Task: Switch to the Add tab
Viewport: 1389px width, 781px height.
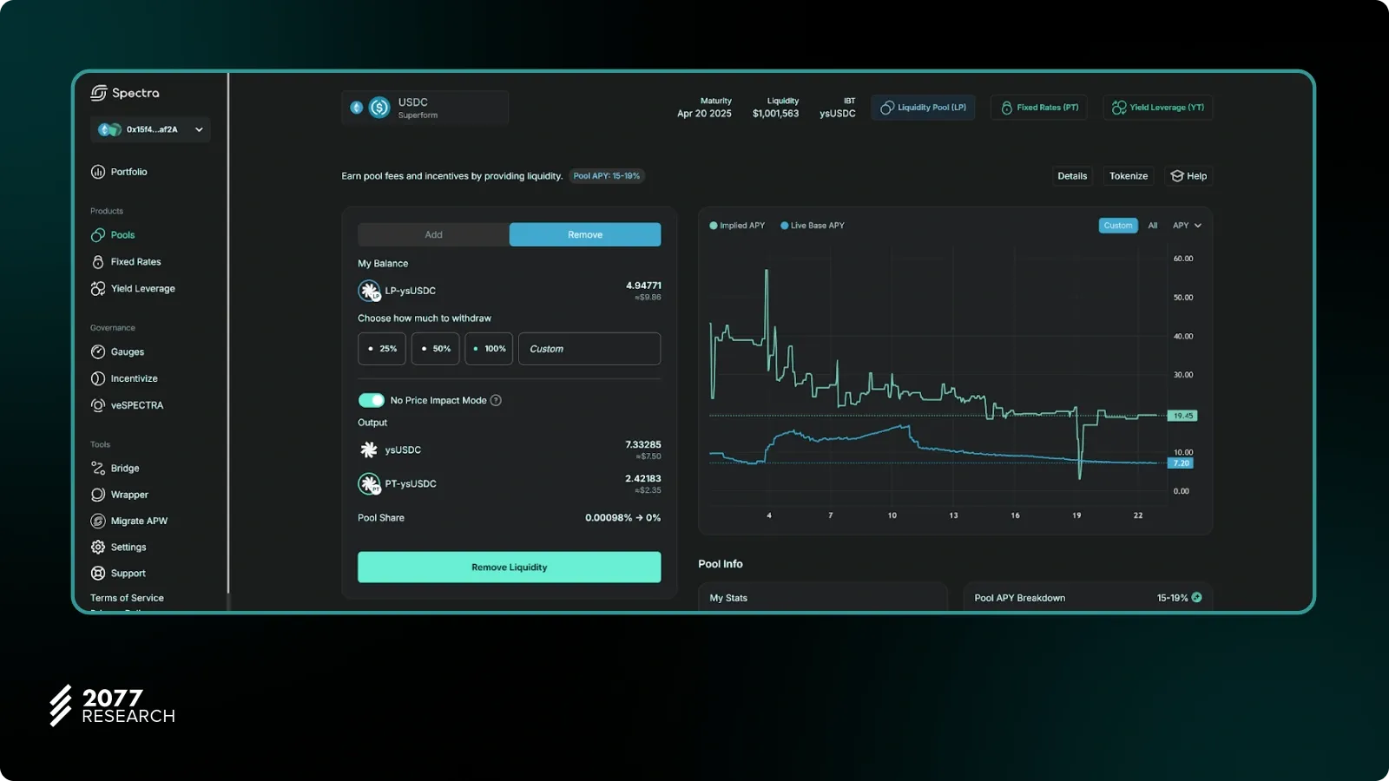Action: [x=433, y=235]
